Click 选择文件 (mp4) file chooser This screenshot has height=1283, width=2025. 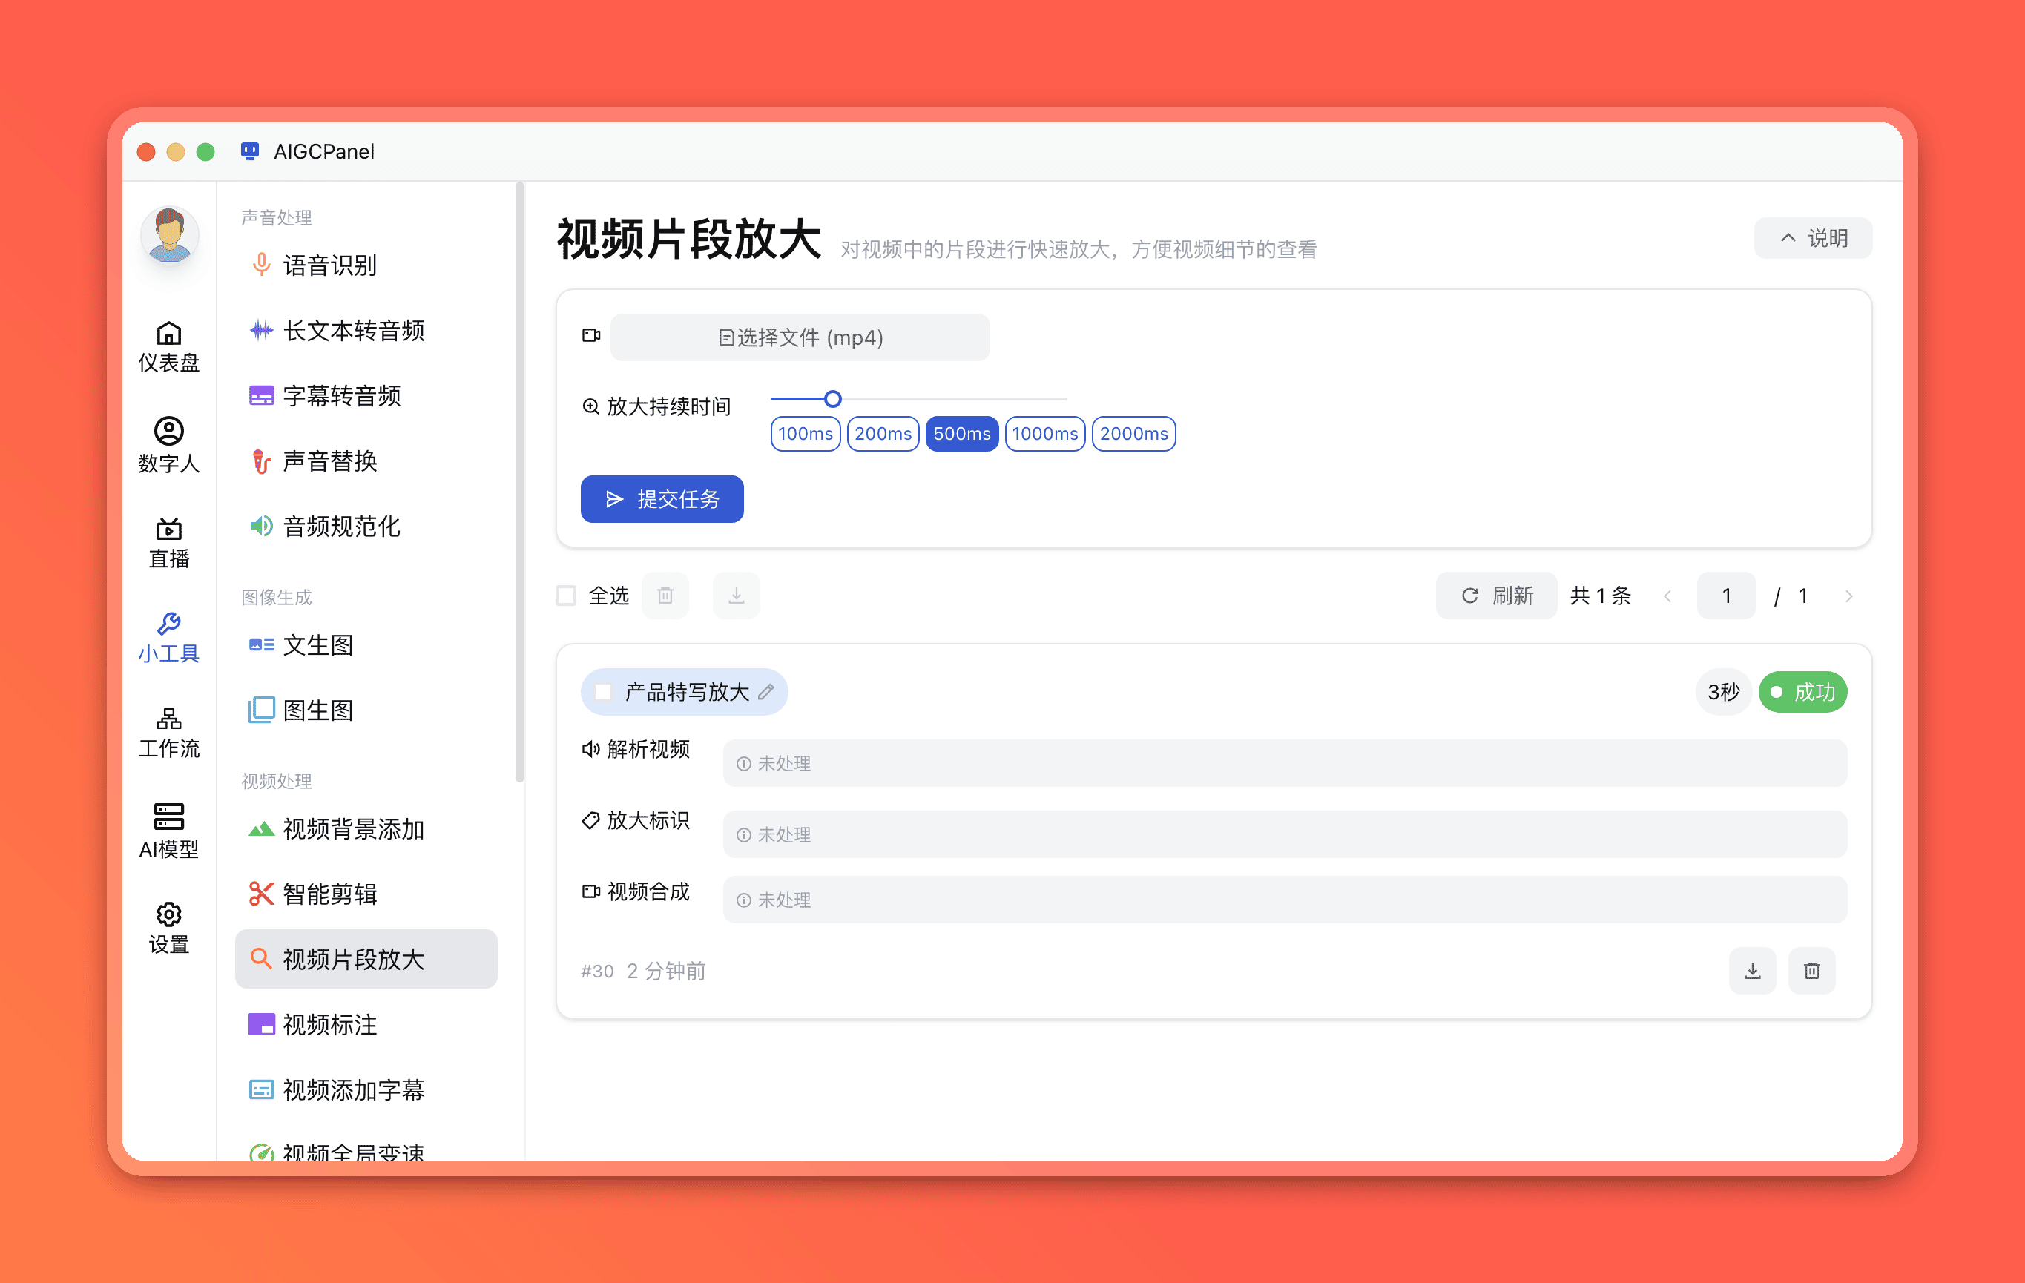(800, 337)
